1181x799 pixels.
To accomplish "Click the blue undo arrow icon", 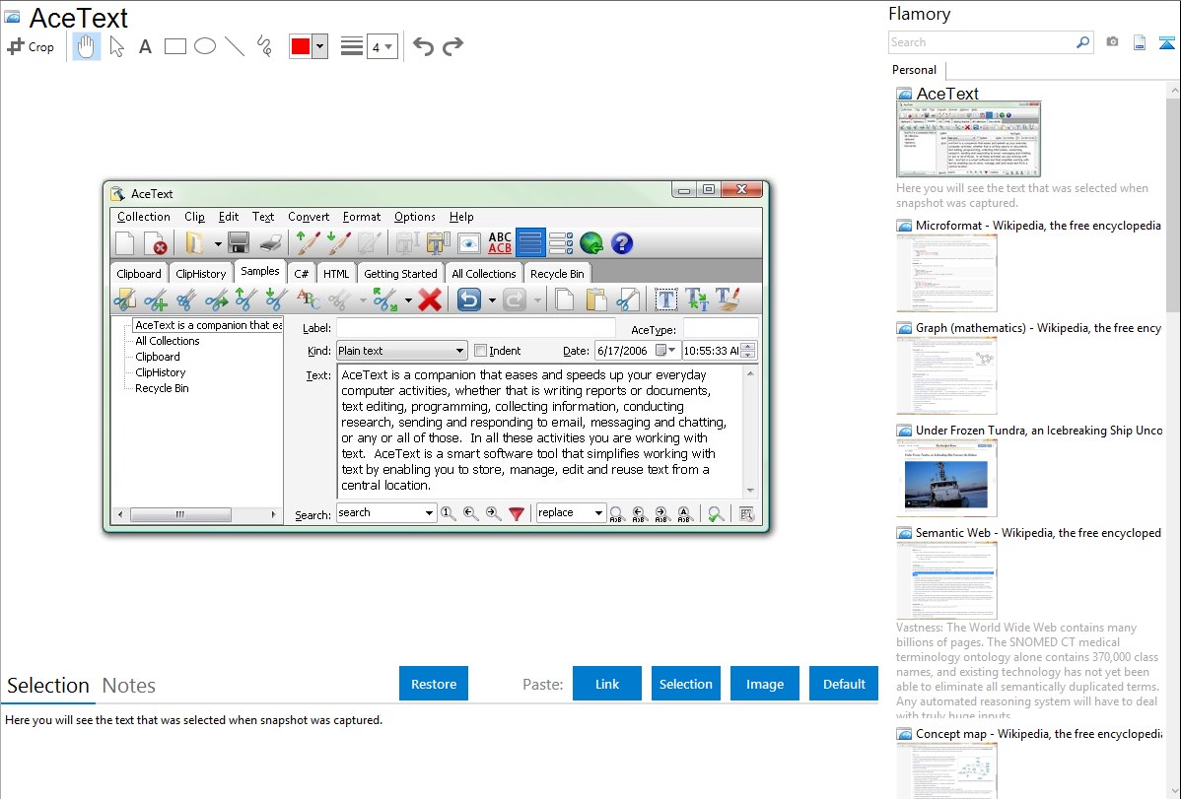I will point(468,300).
